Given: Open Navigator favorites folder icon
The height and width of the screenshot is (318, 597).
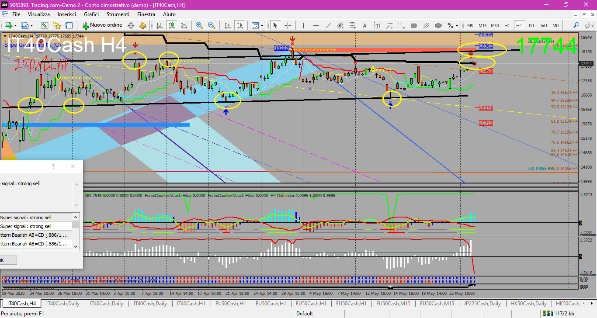Looking at the screenshot, I should click(x=57, y=25).
